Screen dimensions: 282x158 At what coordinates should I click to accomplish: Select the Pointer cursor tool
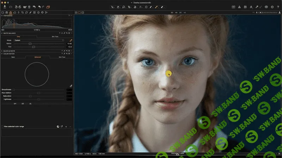coord(112,7)
